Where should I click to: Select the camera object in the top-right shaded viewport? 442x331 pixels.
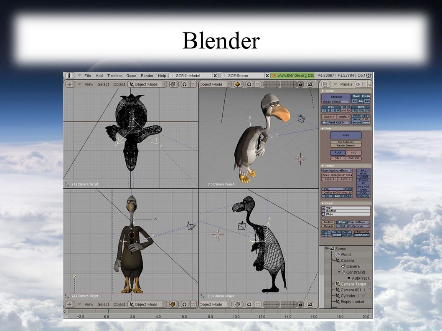click(301, 119)
